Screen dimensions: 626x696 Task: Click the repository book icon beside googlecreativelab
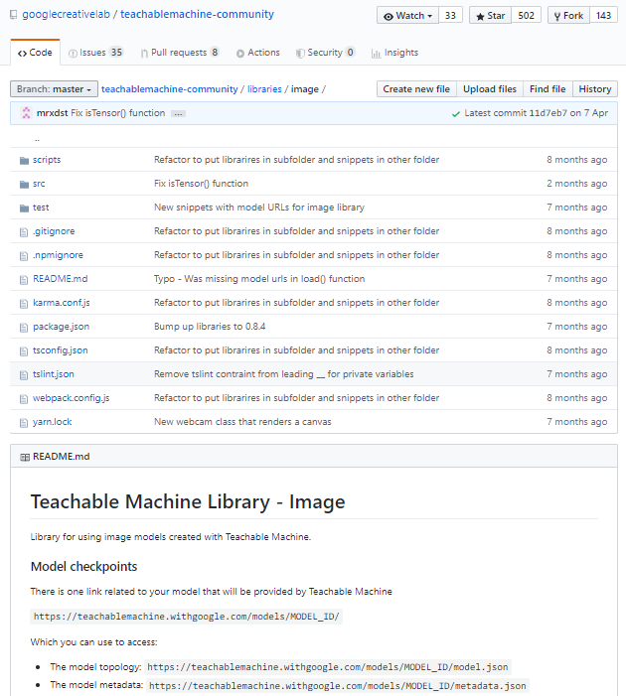[x=14, y=15]
